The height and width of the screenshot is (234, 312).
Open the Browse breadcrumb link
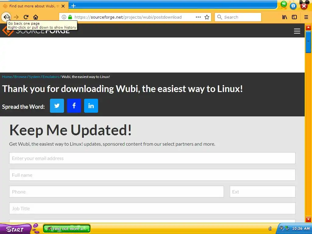pos(20,77)
